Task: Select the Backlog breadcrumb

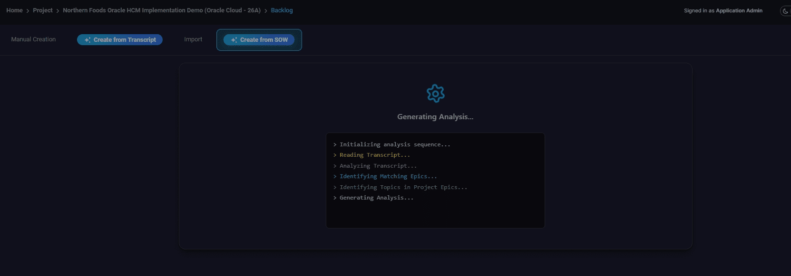Action: (x=282, y=10)
